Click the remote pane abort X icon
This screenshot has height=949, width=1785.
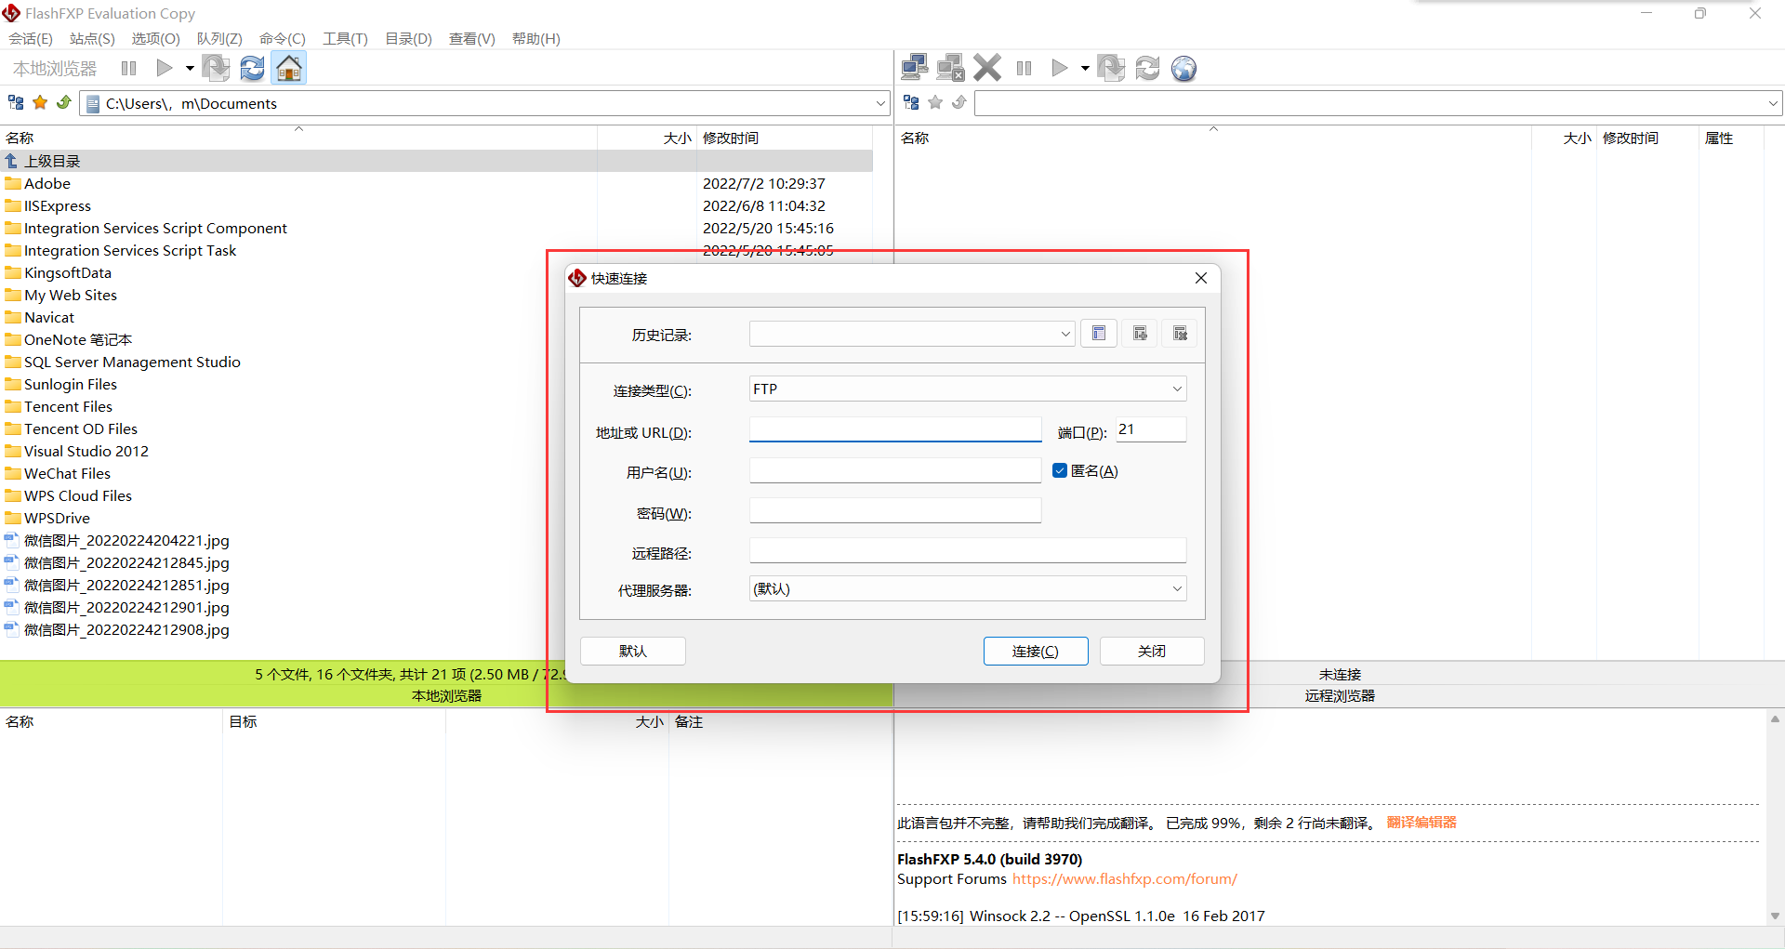click(987, 68)
